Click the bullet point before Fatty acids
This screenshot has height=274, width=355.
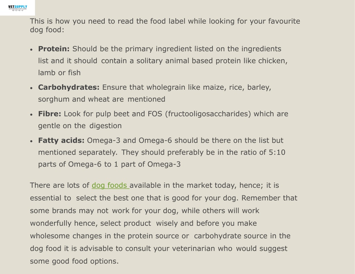tap(32, 141)
